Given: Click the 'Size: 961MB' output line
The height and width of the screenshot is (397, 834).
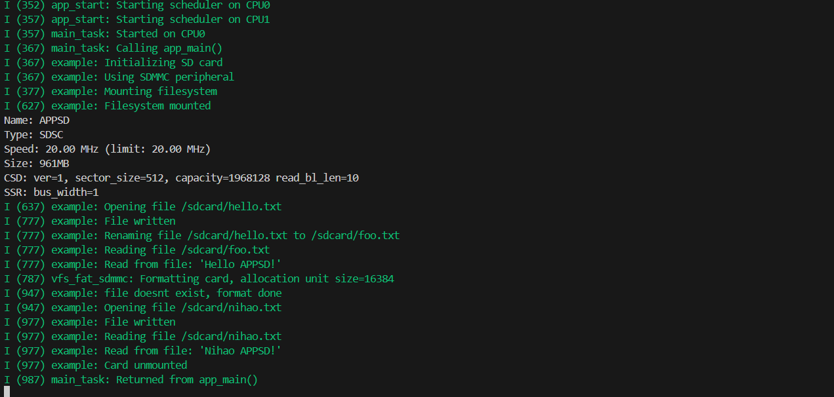Looking at the screenshot, I should [37, 163].
